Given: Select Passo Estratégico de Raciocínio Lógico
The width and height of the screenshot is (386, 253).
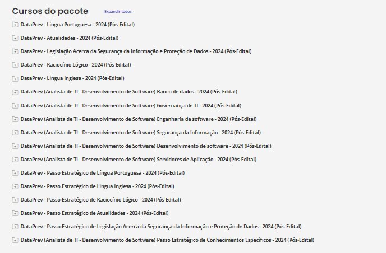Looking at the screenshot, I should coord(100,200).
